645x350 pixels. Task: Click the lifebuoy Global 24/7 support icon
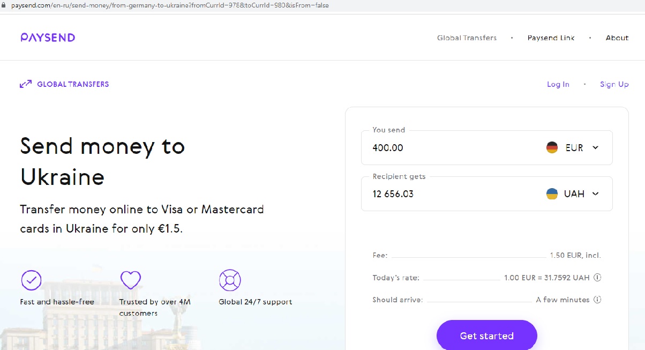(x=230, y=280)
